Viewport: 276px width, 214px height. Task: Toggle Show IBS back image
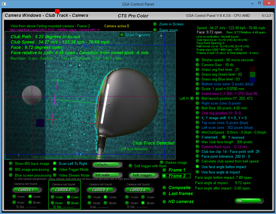[x=11, y=164]
